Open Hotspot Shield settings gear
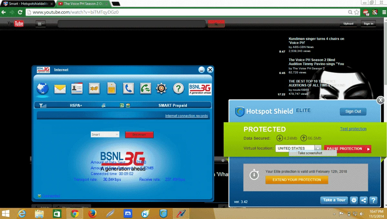Viewport: 387px width, 219px height. pyautogui.click(x=354, y=200)
